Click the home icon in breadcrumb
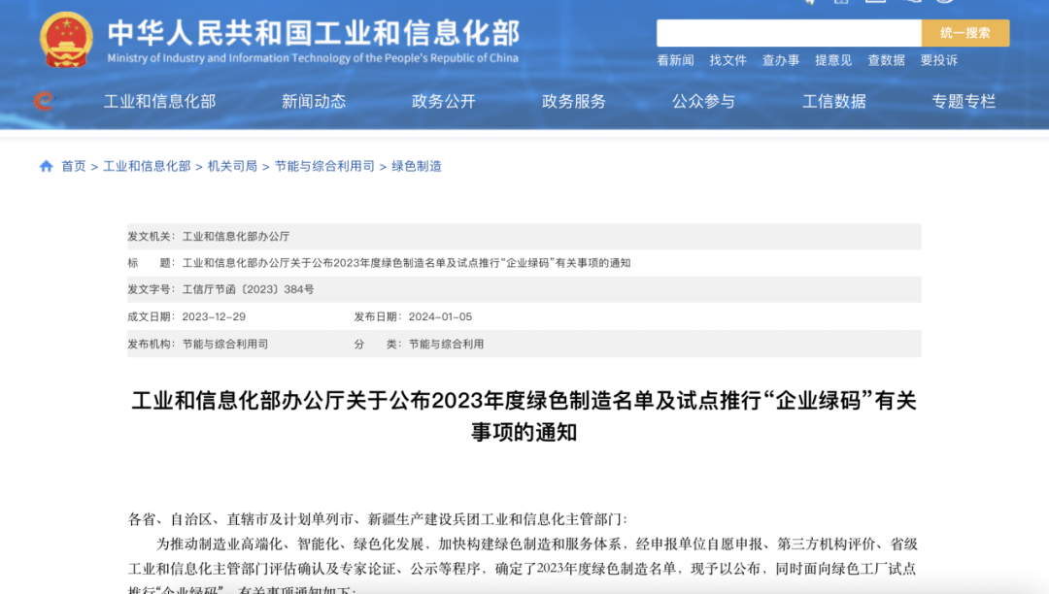 click(46, 166)
